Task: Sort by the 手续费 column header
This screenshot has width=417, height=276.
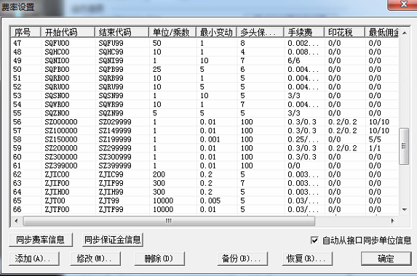Action: pyautogui.click(x=304, y=33)
